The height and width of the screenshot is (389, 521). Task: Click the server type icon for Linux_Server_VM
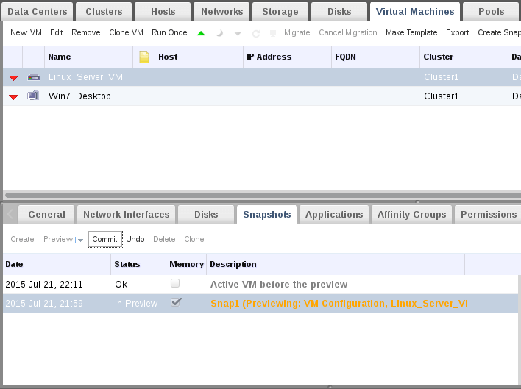coord(33,77)
